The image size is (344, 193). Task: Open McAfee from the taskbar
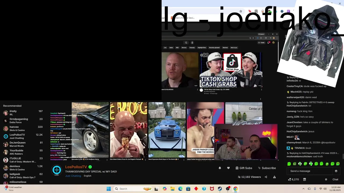pyautogui.click(x=212, y=189)
